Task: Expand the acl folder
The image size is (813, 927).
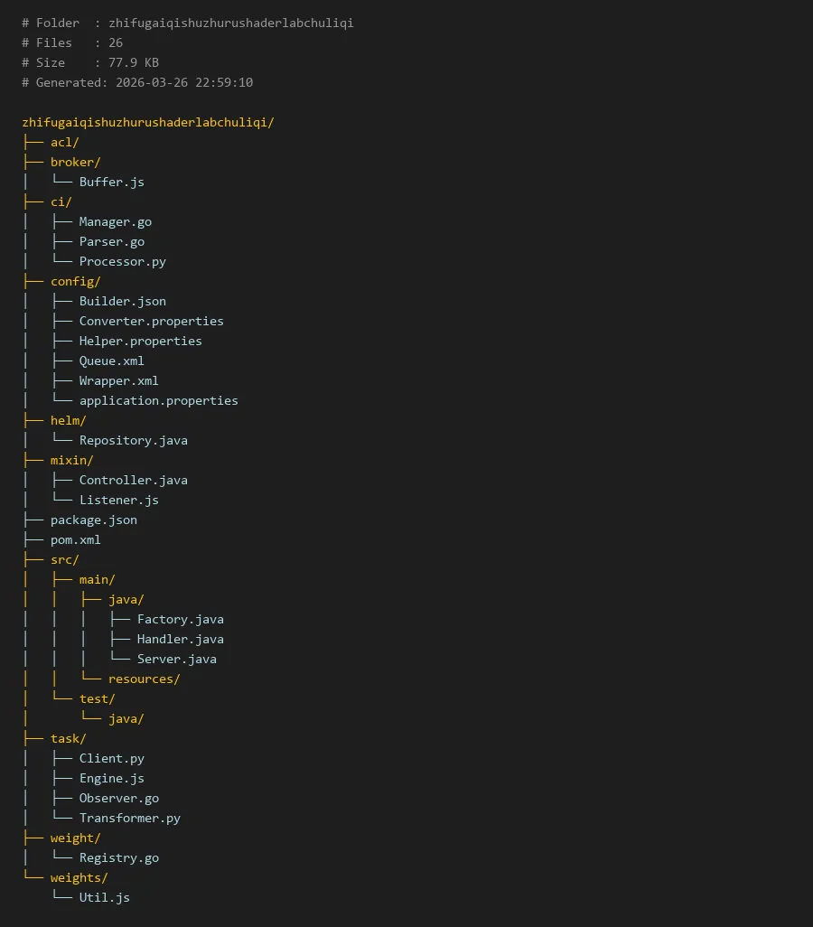Action: [64, 142]
